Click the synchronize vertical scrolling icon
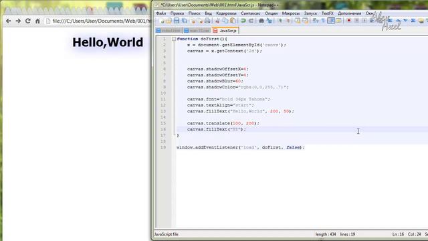This screenshot has width=428, height=241. [x=298, y=21]
